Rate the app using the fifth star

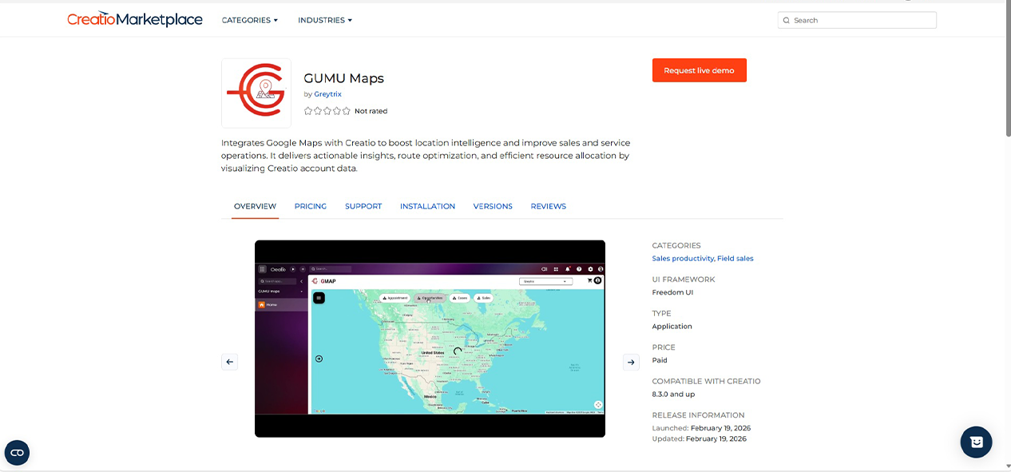(x=346, y=111)
